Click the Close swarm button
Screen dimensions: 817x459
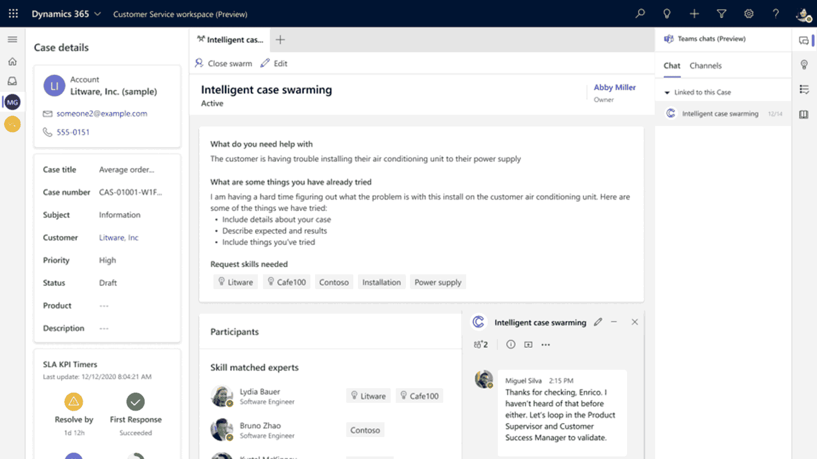coord(224,63)
